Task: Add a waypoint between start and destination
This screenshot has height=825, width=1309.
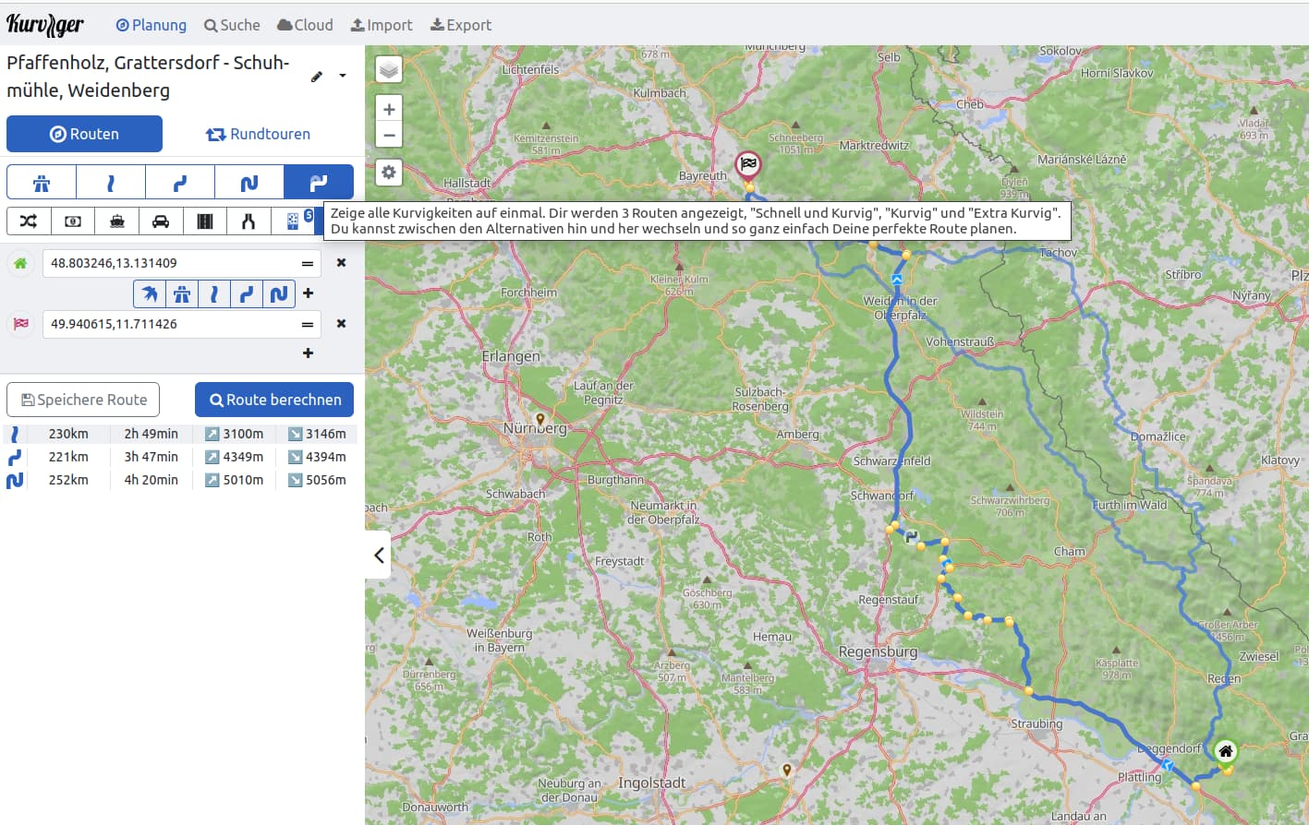Action: click(x=309, y=293)
